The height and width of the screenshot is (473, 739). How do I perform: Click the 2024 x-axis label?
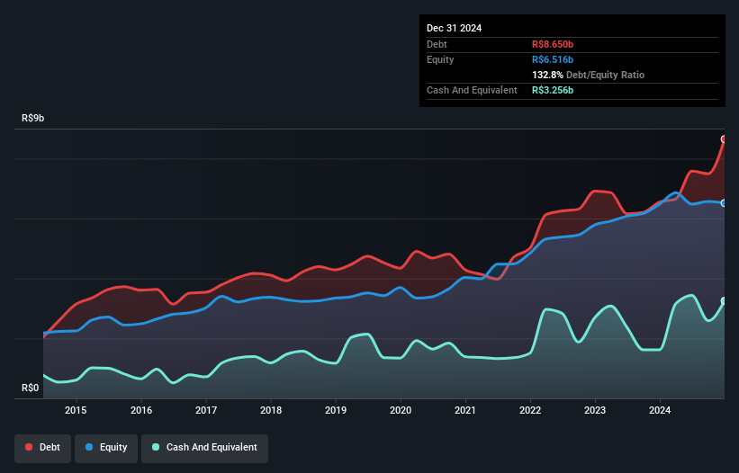[x=660, y=410]
